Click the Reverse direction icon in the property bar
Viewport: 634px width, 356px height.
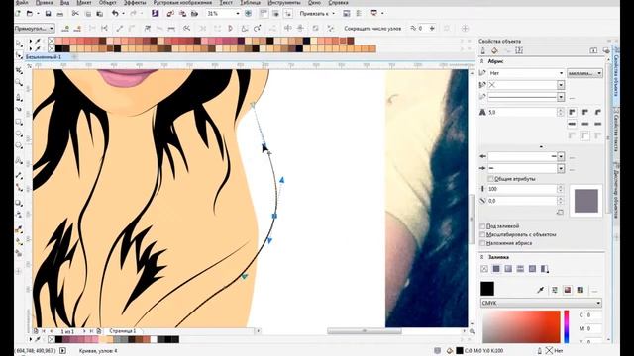(187, 29)
